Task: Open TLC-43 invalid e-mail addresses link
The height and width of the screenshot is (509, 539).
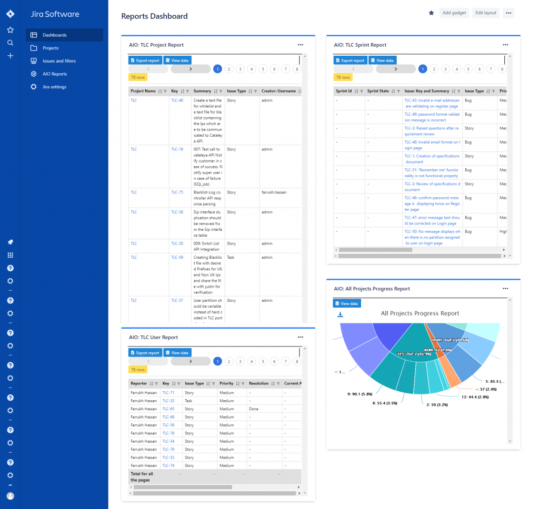Action: pyautogui.click(x=432, y=103)
